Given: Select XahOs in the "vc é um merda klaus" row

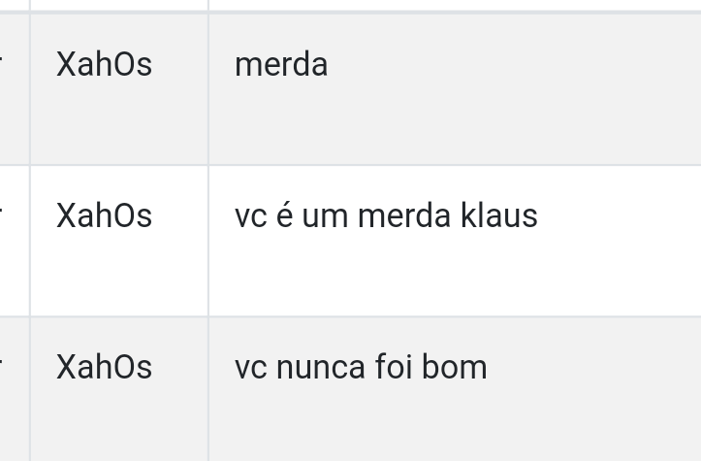Looking at the screenshot, I should click(119, 241).
